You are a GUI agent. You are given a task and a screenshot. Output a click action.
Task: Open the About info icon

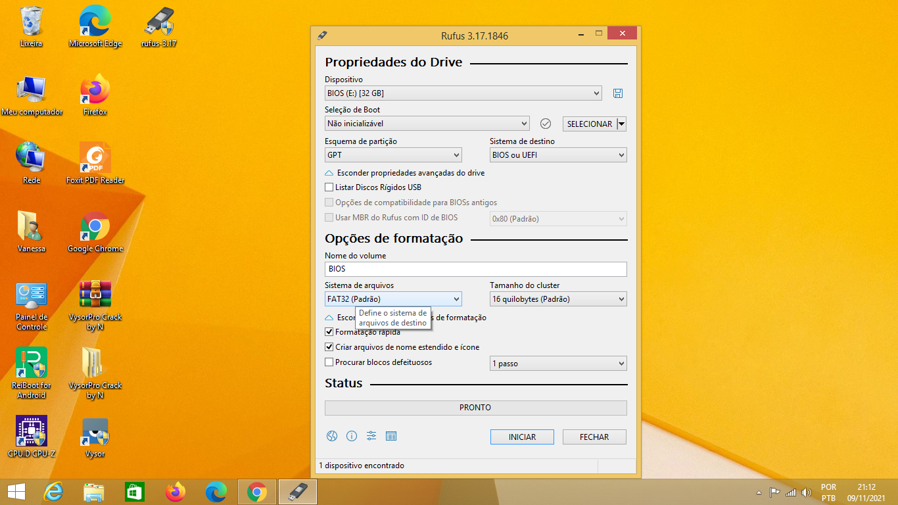[352, 436]
